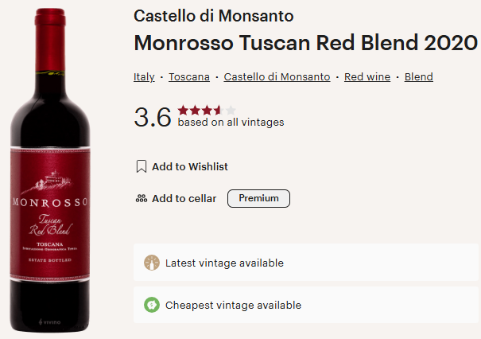The width and height of the screenshot is (481, 339).
Task: Select Add to cellar text
Action: (x=184, y=199)
